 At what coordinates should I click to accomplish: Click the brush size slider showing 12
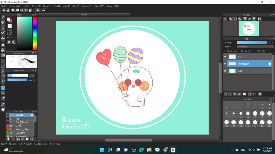[17, 75]
